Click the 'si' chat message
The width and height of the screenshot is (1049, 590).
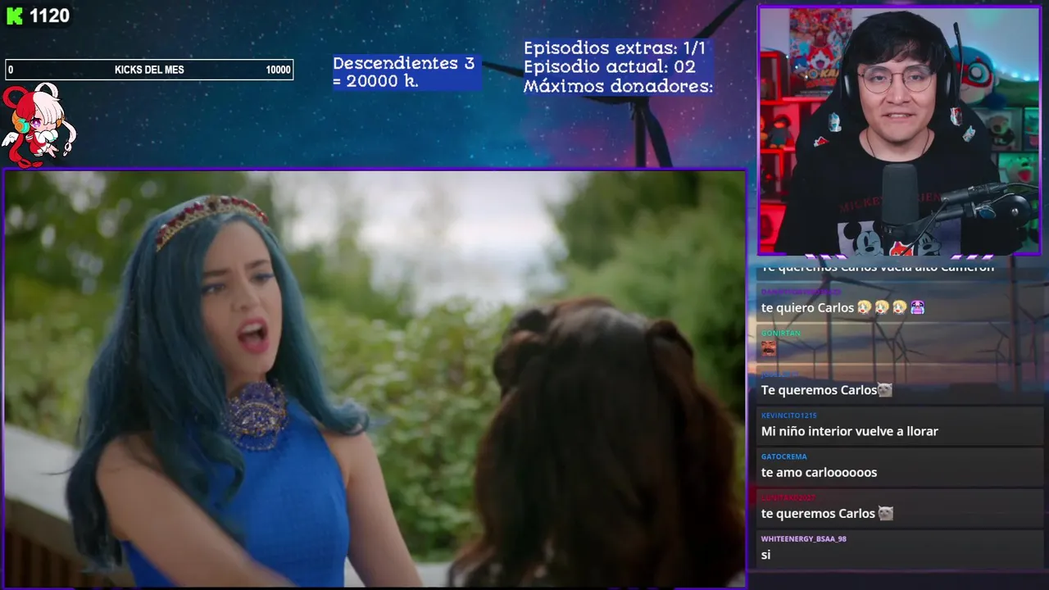[765, 555]
